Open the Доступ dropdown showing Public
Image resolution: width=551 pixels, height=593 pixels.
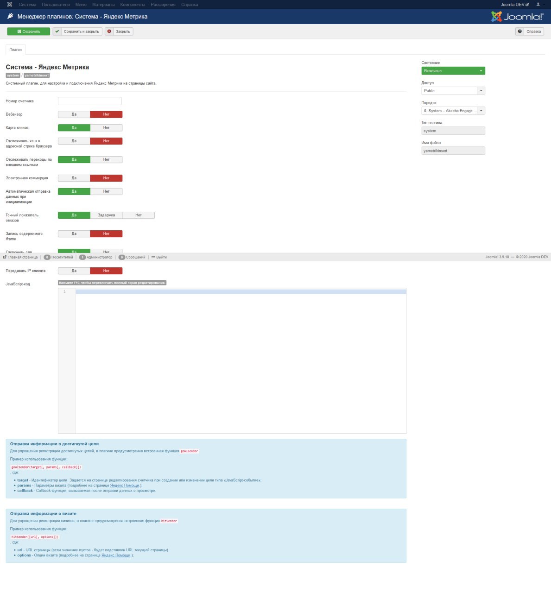pyautogui.click(x=453, y=91)
